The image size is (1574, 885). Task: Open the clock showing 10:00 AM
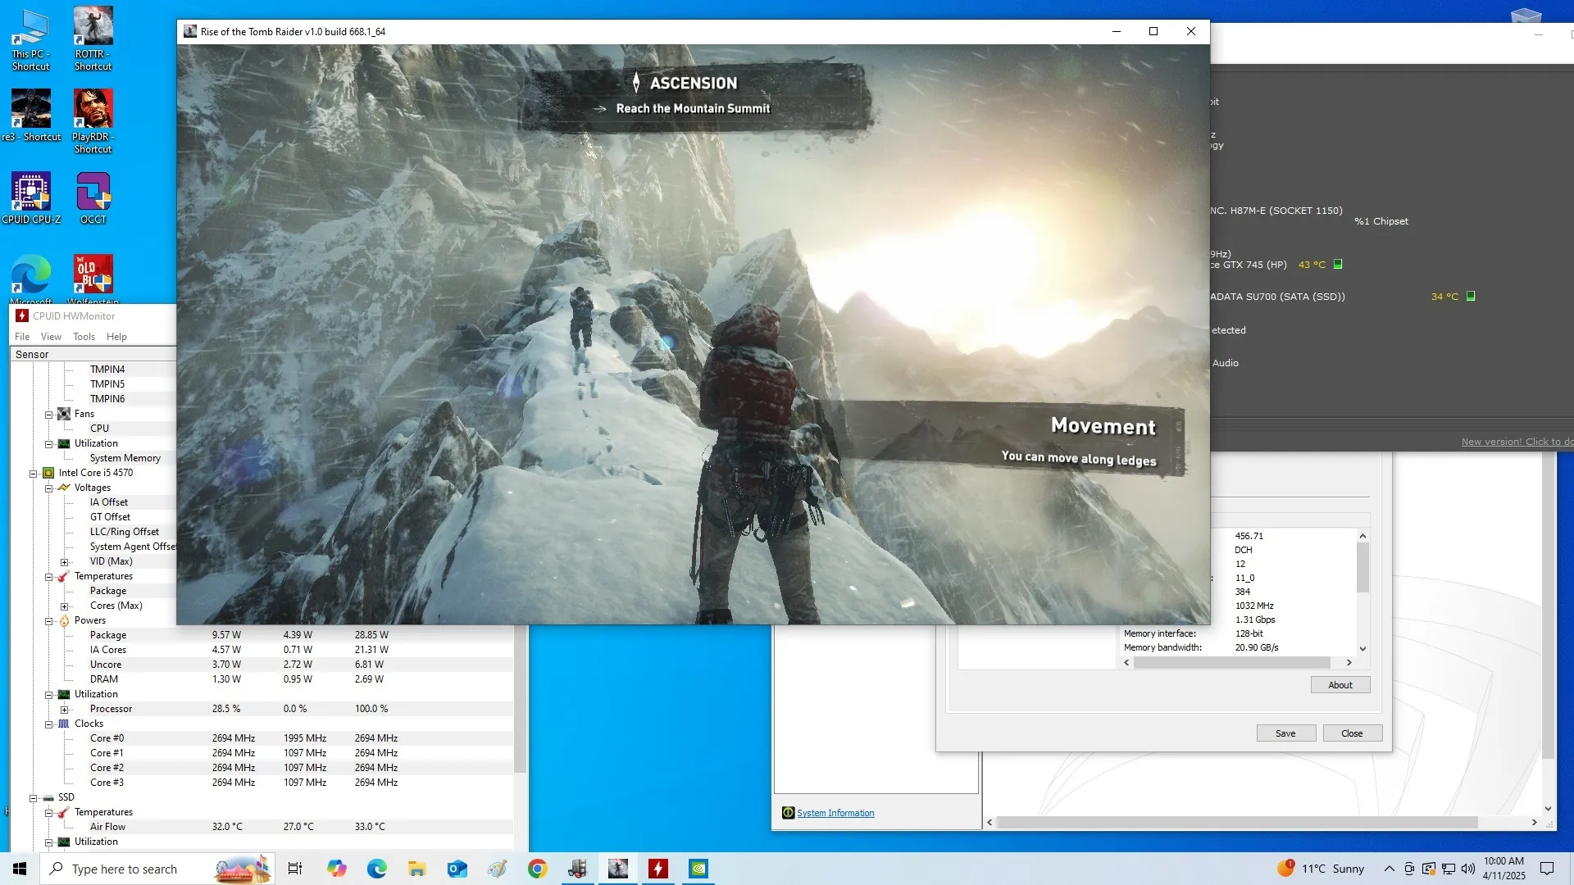tap(1503, 869)
